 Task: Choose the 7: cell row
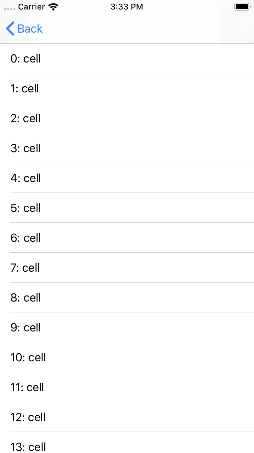tap(127, 268)
